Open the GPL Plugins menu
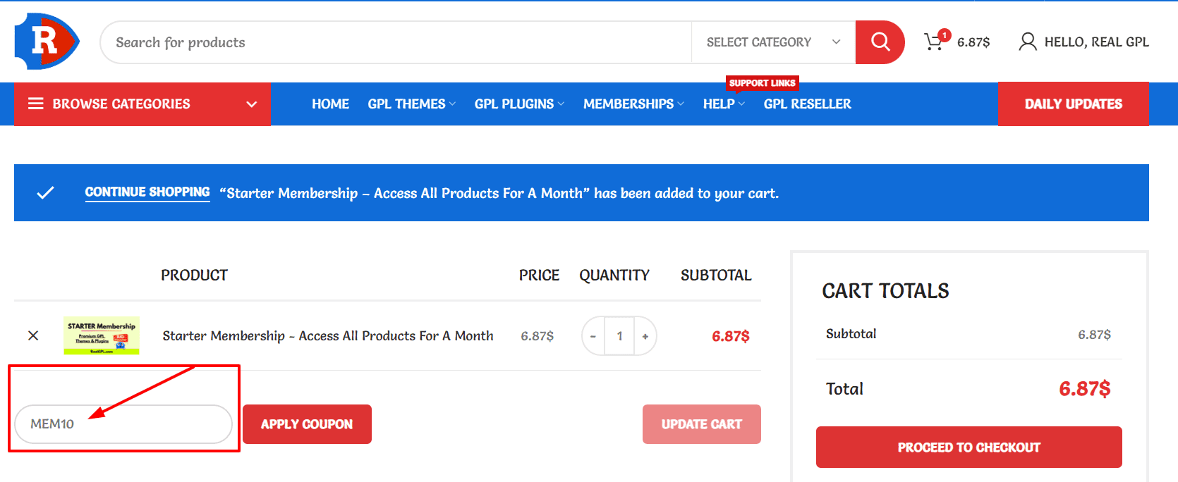Screen dimensions: 1178x482 click(519, 104)
